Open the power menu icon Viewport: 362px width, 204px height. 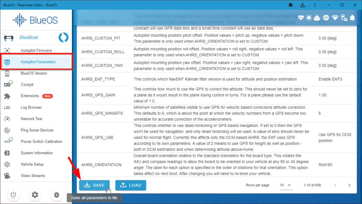pyautogui.click(x=13, y=194)
